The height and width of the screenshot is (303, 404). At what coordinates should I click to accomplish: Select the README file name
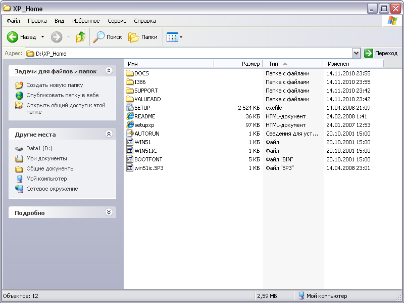point(145,116)
